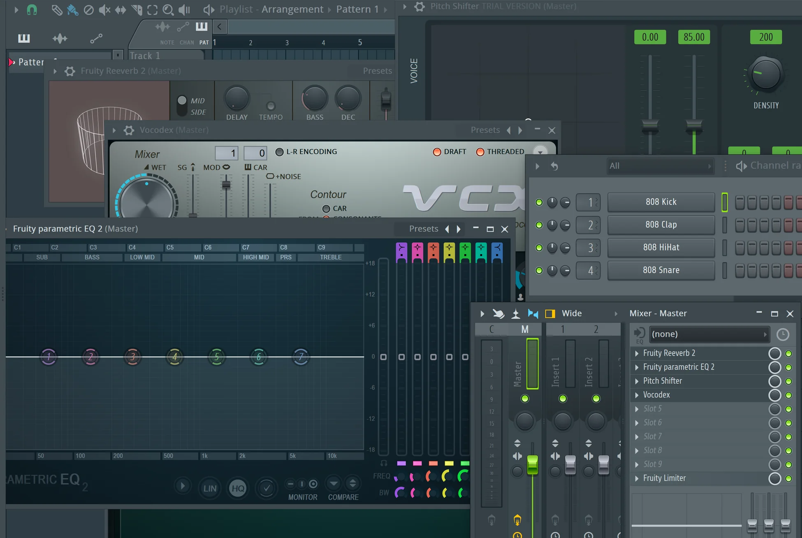Toggle THREADED option in Vocodex
The image size is (802, 538).
480,152
